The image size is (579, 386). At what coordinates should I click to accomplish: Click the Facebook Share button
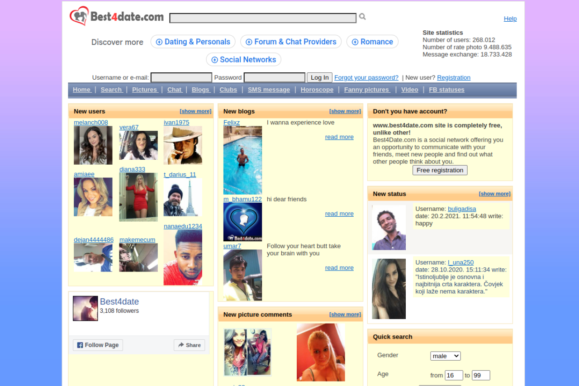pyautogui.click(x=189, y=345)
